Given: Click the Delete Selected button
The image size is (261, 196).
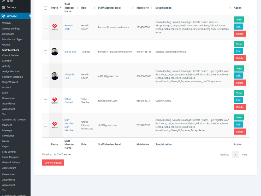Looking at the screenshot, I should (53, 163).
